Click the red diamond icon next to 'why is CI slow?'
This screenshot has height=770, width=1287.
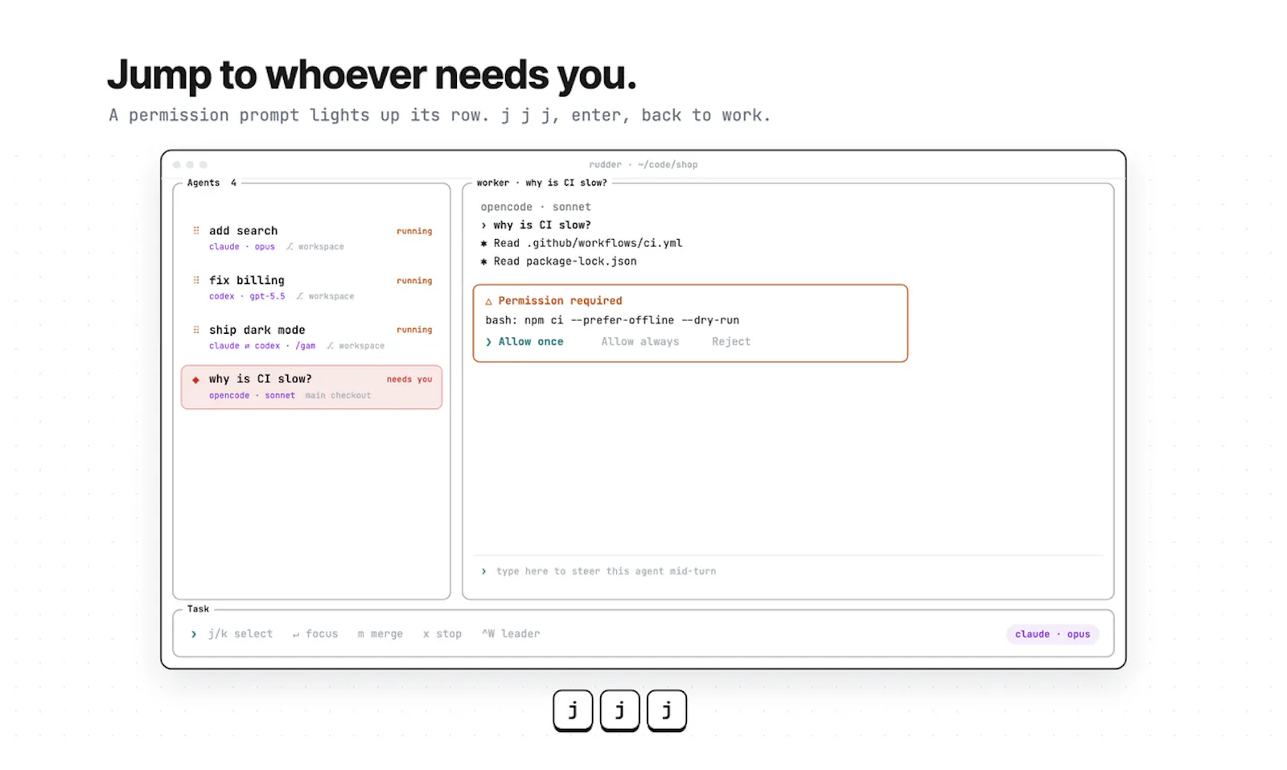[195, 380]
